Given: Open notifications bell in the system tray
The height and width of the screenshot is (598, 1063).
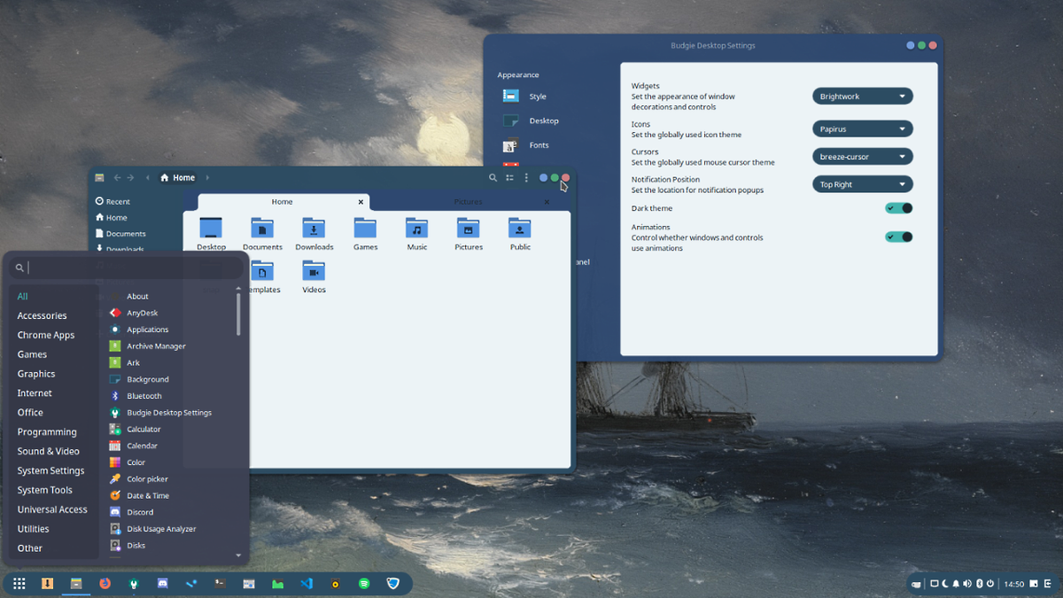Looking at the screenshot, I should coord(956,584).
